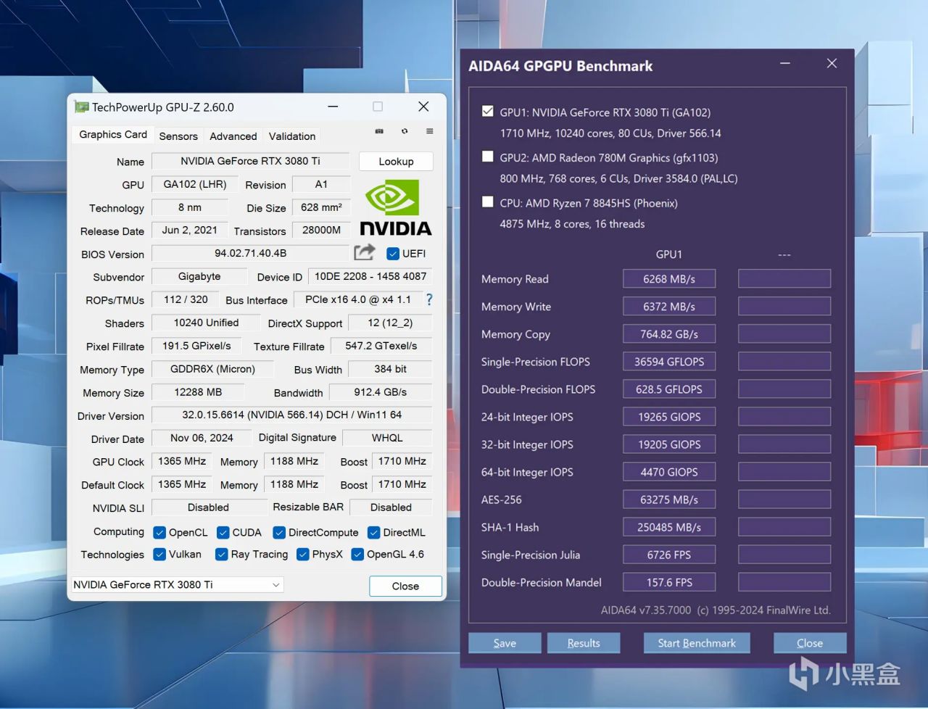Click Close button at AIDA64 window bottom

coord(810,643)
